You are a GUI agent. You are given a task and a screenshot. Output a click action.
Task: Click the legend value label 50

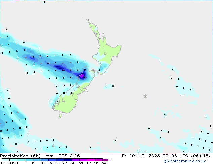pyautogui.click(x=104, y=163)
